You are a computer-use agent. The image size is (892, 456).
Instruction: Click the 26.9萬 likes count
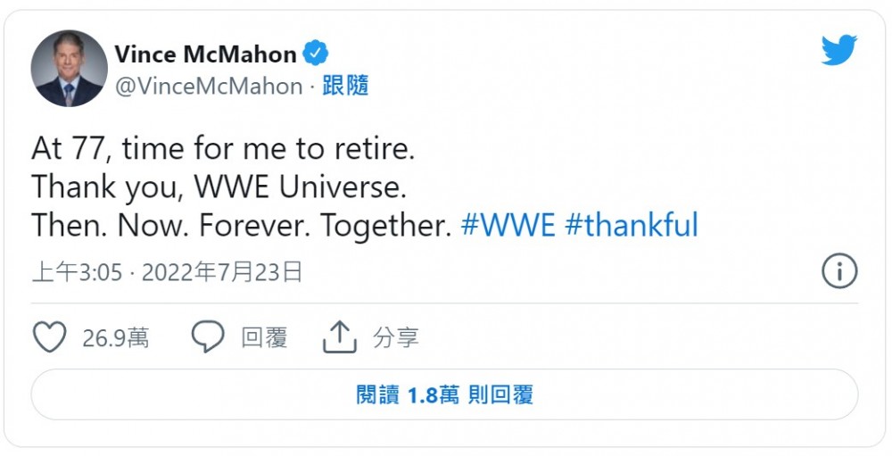pos(115,337)
